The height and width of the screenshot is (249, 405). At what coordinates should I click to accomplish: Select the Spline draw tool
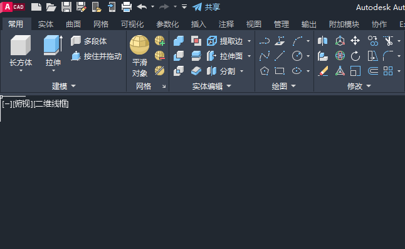tap(264, 56)
